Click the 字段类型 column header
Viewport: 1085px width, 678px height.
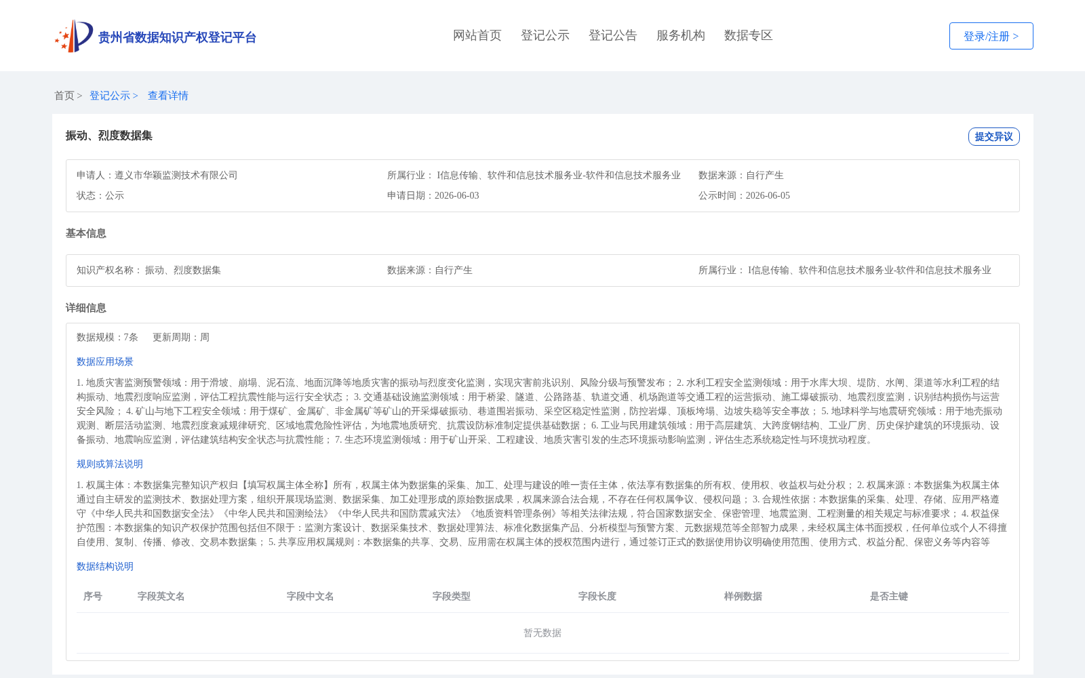pyautogui.click(x=452, y=596)
